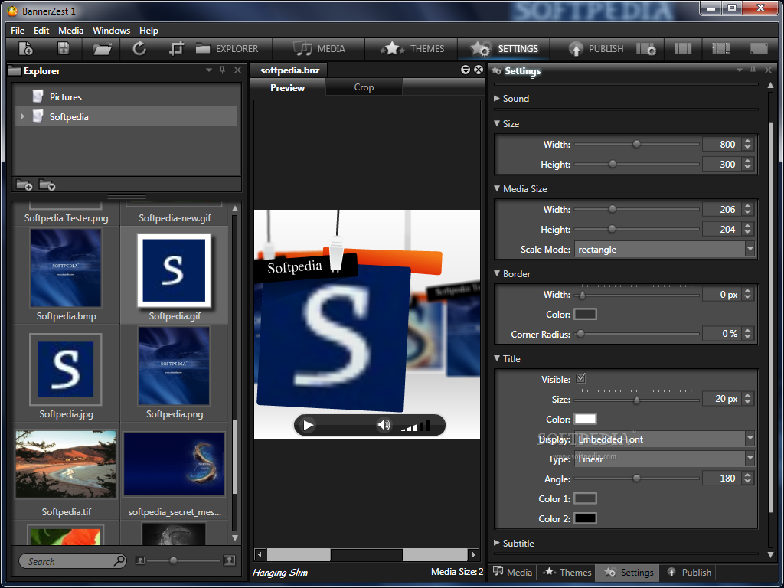Viewport: 784px width, 588px height.
Task: Open the File menu
Action: (x=18, y=31)
